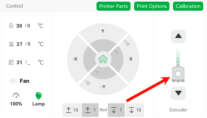Open Printer Parts
The width and height of the screenshot is (207, 118).
point(114,6)
